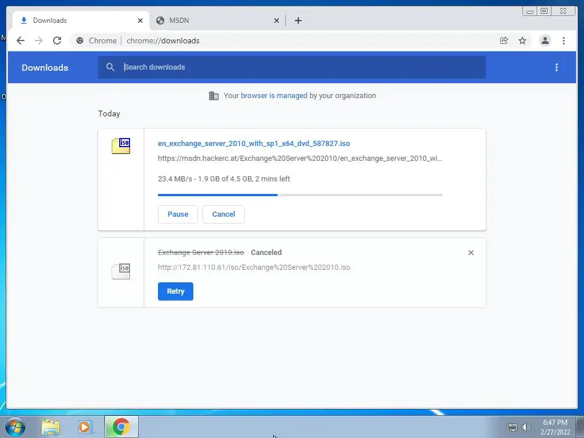Click the Chrome site info icon
This screenshot has height=438, width=584.
[80, 40]
